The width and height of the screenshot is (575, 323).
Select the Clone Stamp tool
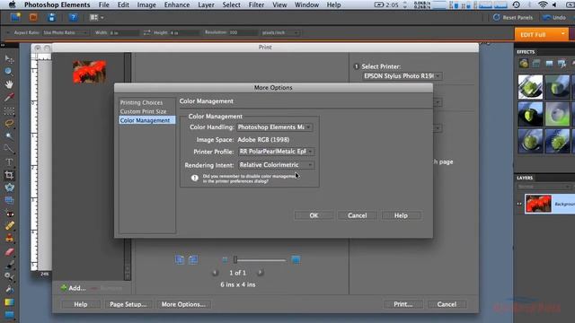point(9,239)
